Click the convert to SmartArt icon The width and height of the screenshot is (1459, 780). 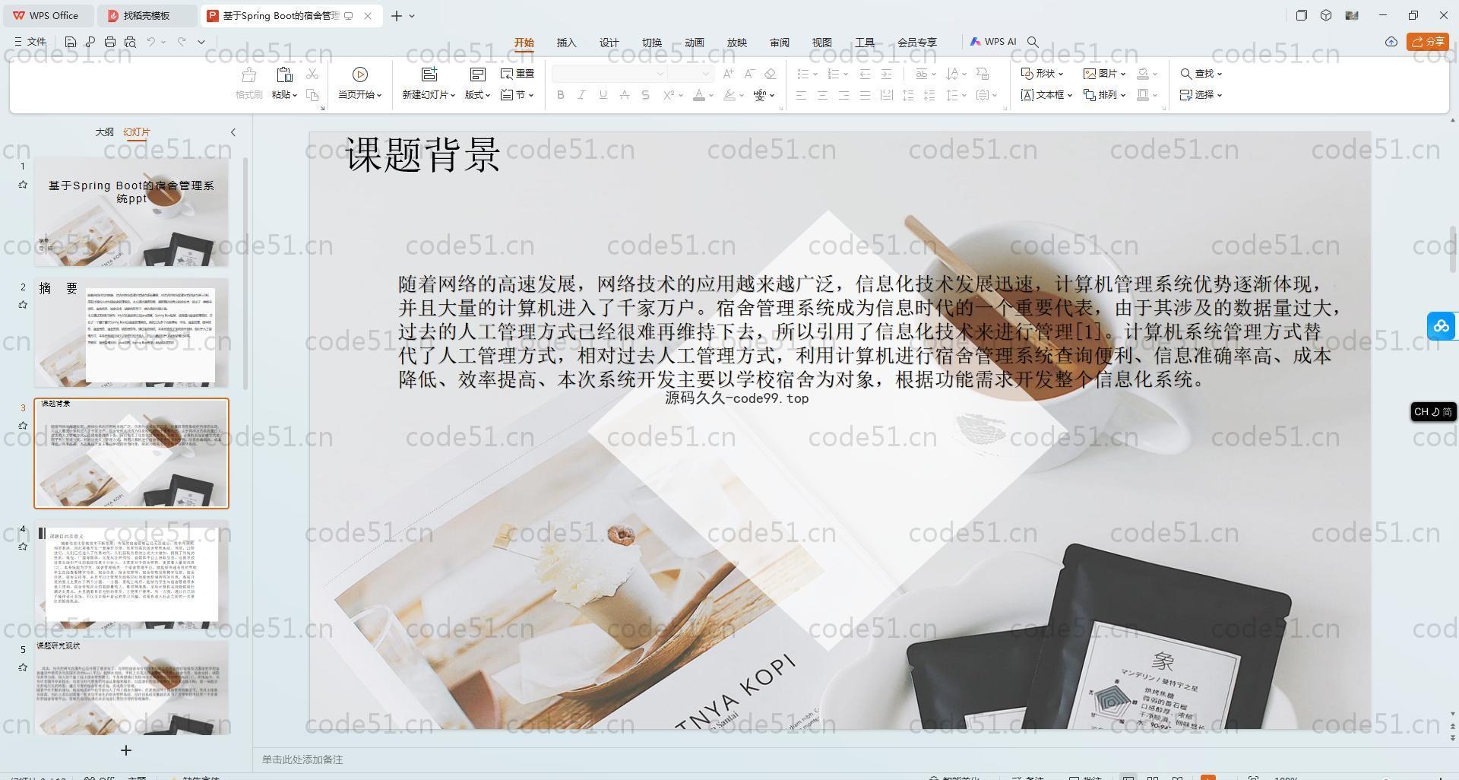(983, 74)
